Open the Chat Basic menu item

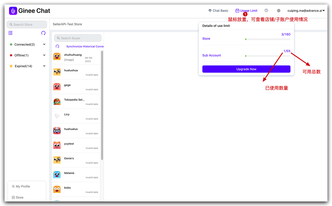[219, 10]
